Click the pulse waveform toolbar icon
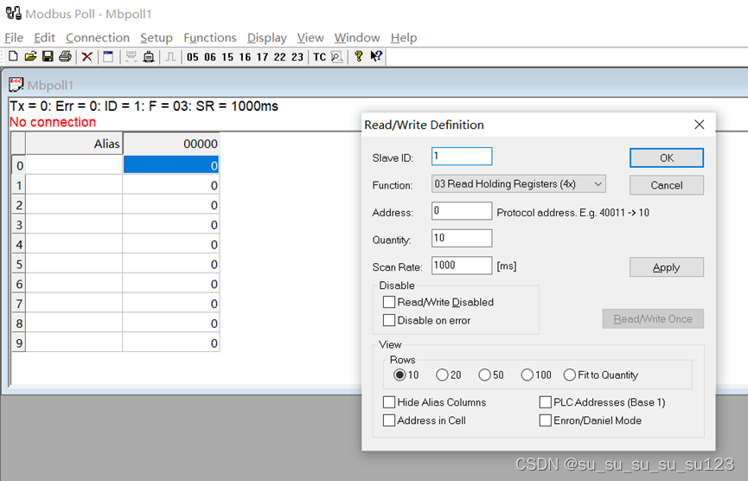748x481 pixels. [170, 57]
